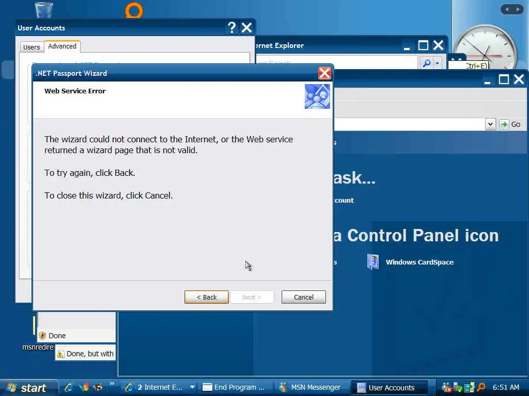The image size is (529, 396).
Task: Open Internet Explorer taskbar group dropdown arrow
Action: coord(192,388)
